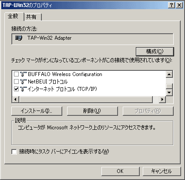The height and width of the screenshot is (180, 185).
Task: Click the 構成(C) button
Action: 155,52
